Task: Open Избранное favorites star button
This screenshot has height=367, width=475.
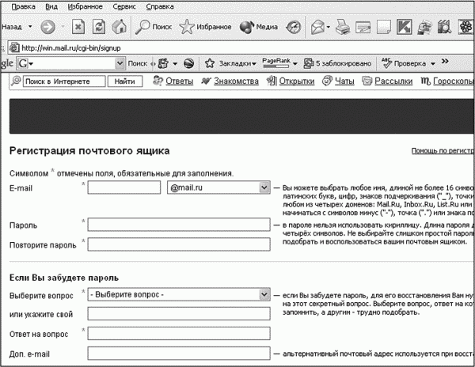Action: (205, 27)
